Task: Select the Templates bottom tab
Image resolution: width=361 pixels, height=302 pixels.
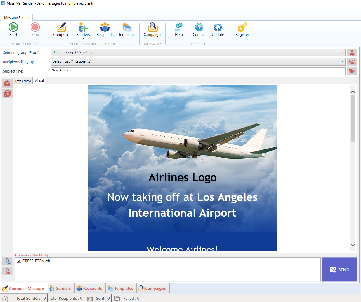Action: [x=121, y=288]
